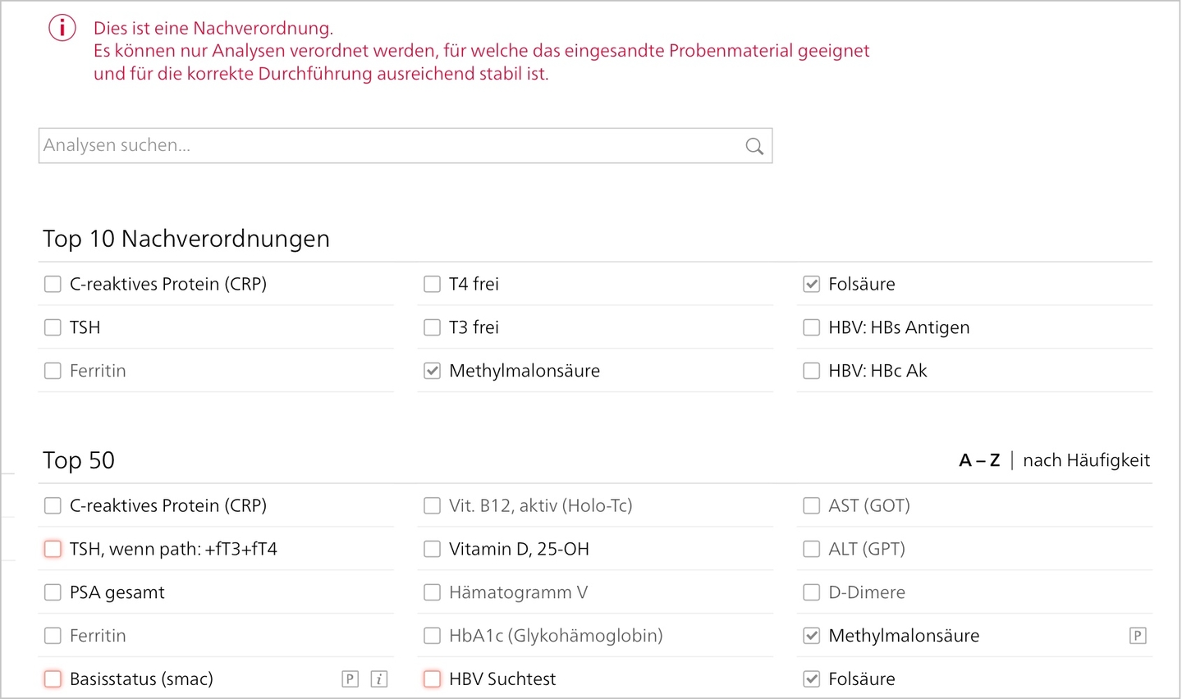Click the P badge beside Basisstatus (smac)
Viewport: 1182px width, 699px height.
pos(350,679)
